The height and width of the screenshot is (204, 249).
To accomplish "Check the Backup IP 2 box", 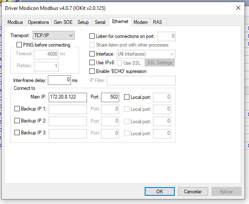I will 17,121.
